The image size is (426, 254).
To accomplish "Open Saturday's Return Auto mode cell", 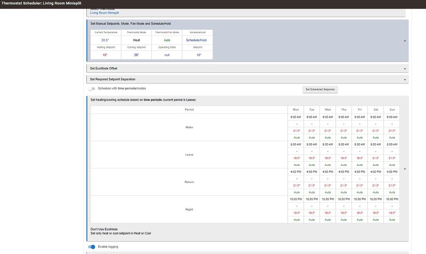I will click(x=375, y=192).
